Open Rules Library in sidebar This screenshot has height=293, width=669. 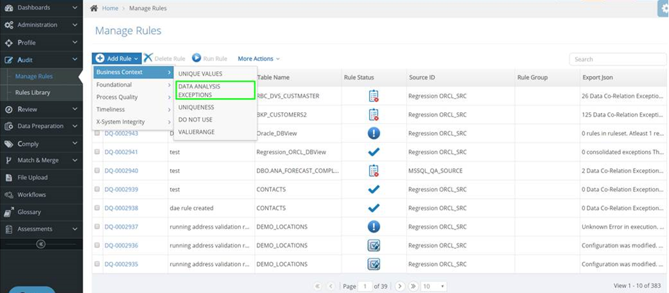coord(33,92)
